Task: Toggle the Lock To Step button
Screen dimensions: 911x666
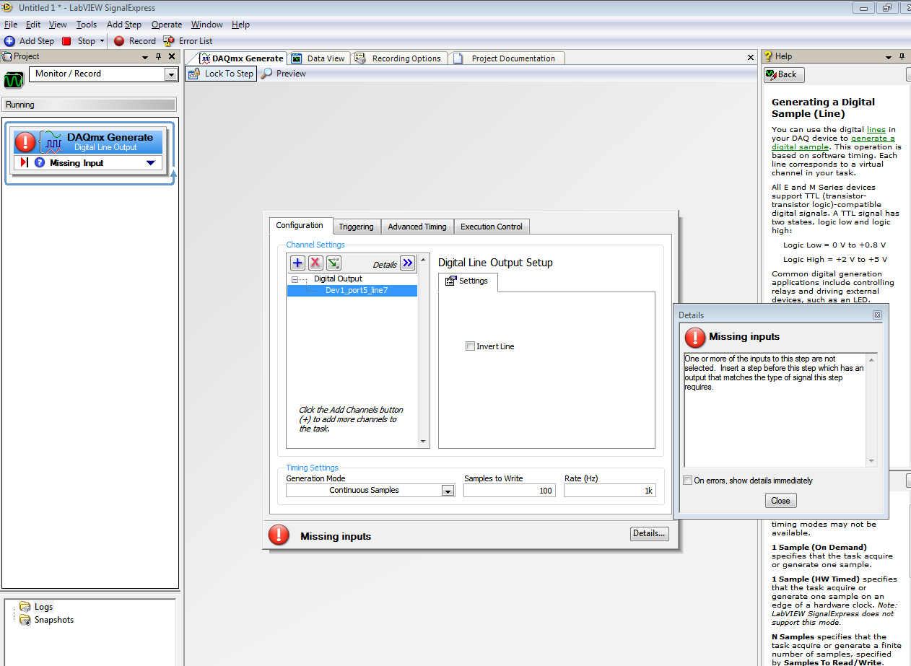Action: point(221,74)
